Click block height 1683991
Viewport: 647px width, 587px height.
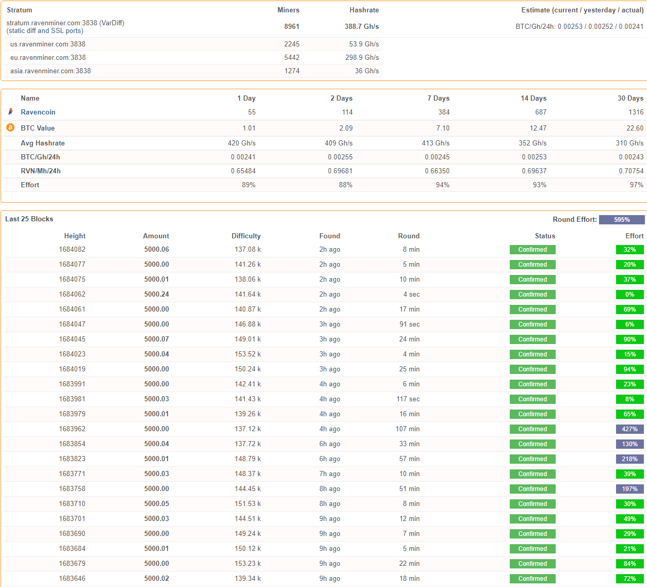point(72,384)
